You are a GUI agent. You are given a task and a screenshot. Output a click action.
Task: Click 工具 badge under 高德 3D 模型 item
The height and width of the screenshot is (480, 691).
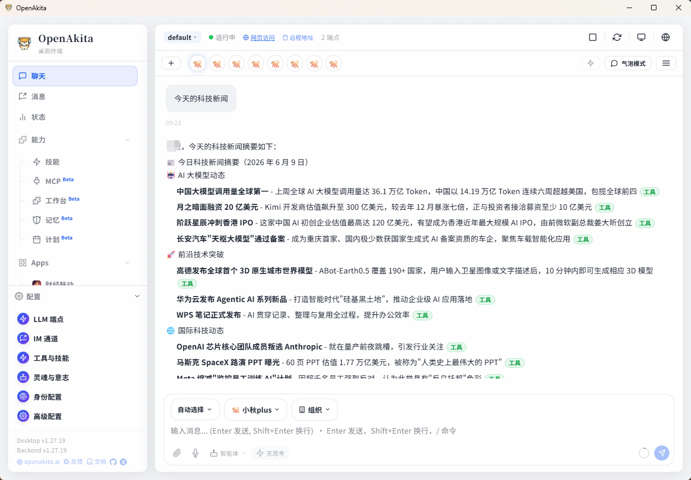click(187, 284)
